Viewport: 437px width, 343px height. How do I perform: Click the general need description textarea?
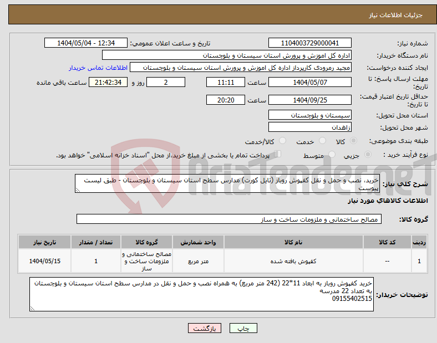tap(227, 183)
